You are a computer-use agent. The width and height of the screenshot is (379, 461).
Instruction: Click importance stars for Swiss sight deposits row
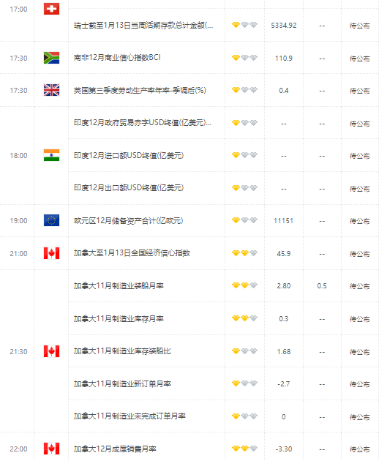pyautogui.click(x=244, y=25)
